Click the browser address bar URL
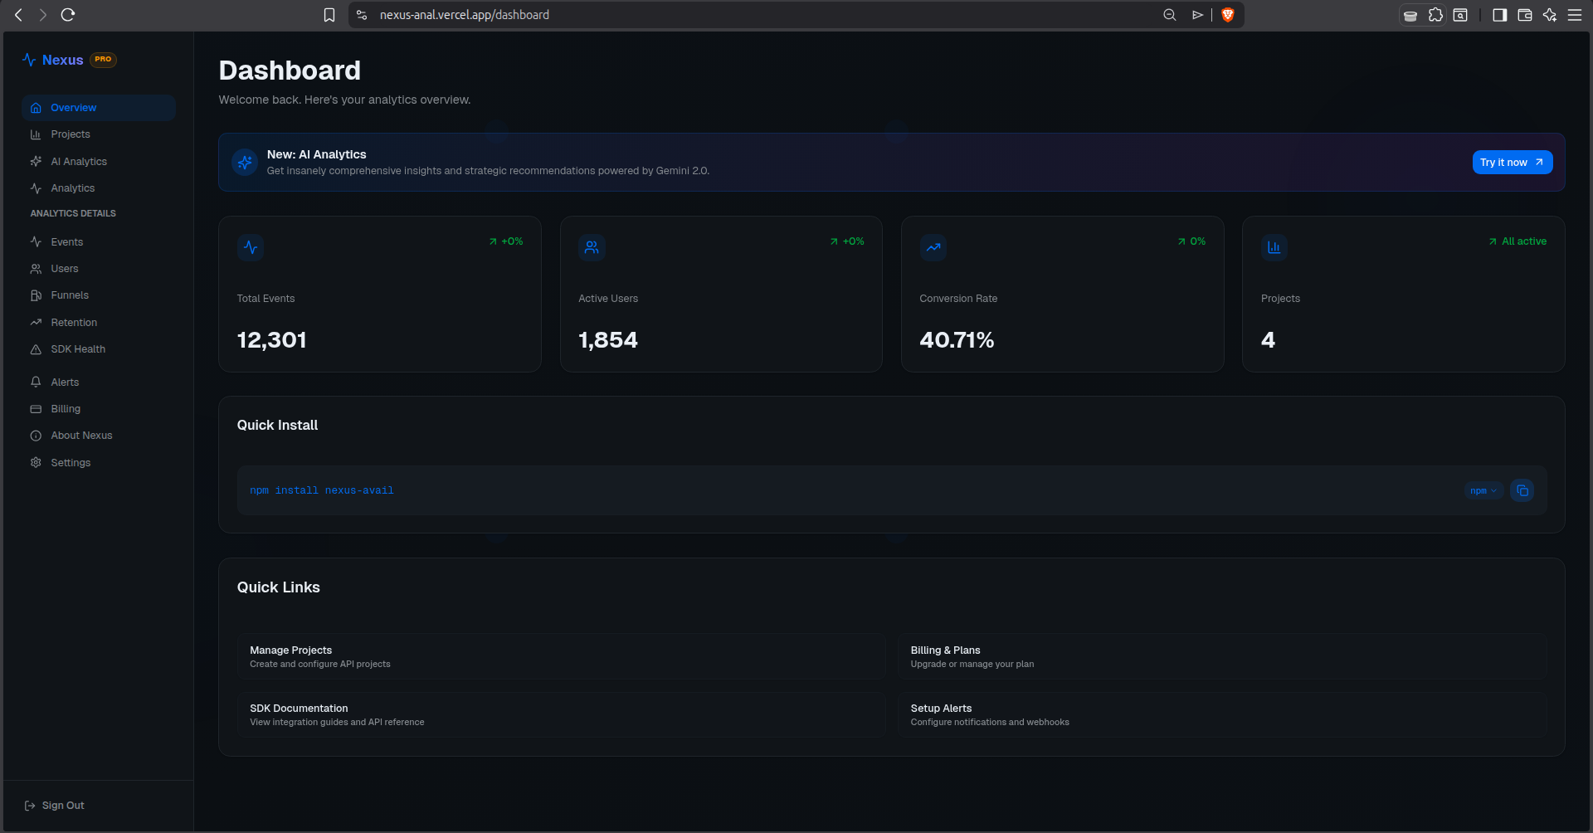 pos(465,15)
